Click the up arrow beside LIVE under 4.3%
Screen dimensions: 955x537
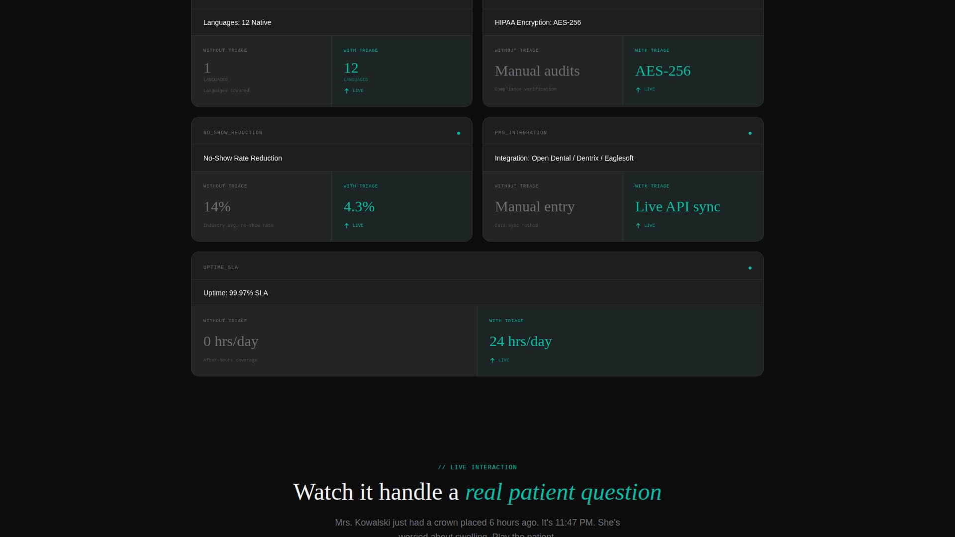coord(347,226)
